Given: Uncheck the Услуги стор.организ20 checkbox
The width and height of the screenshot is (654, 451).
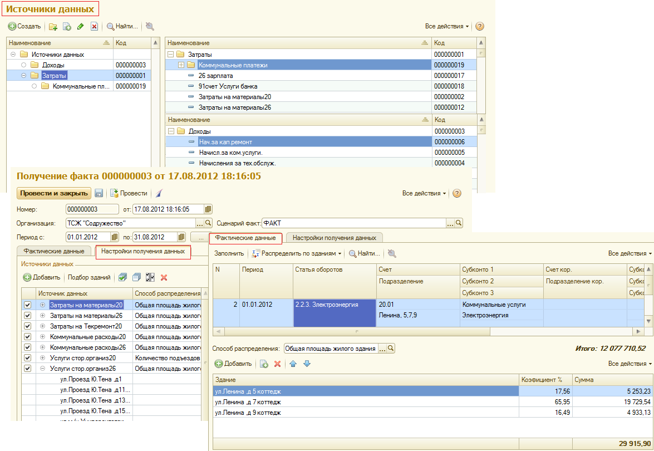Looking at the screenshot, I should pyautogui.click(x=27, y=358).
